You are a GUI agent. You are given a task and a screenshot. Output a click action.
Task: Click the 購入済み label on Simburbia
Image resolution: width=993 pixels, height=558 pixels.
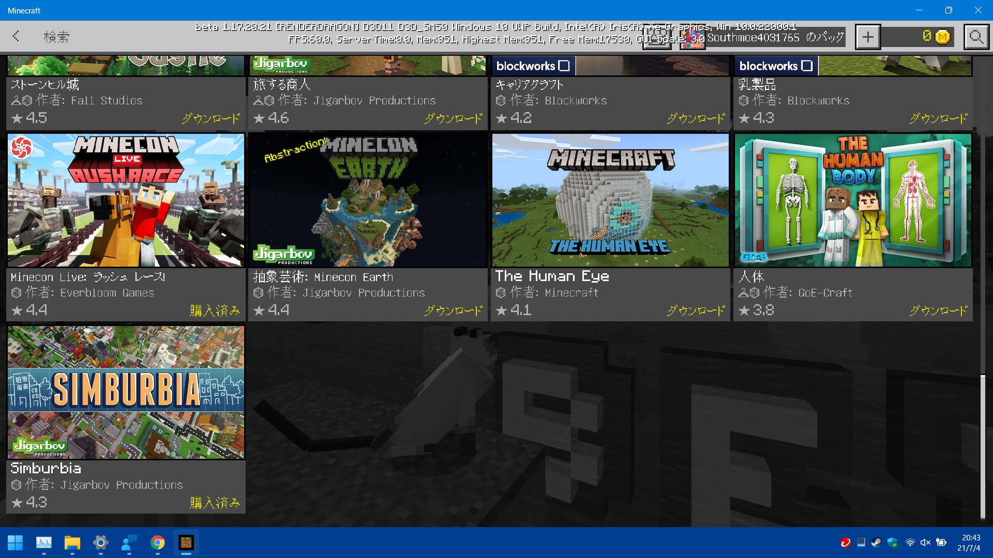215,503
